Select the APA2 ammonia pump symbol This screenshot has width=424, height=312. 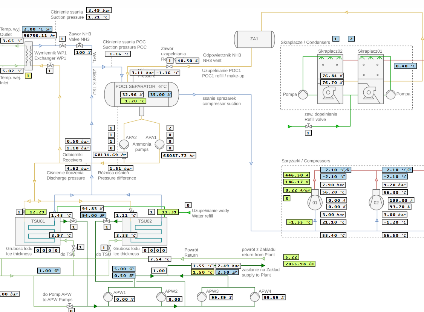[124, 145]
